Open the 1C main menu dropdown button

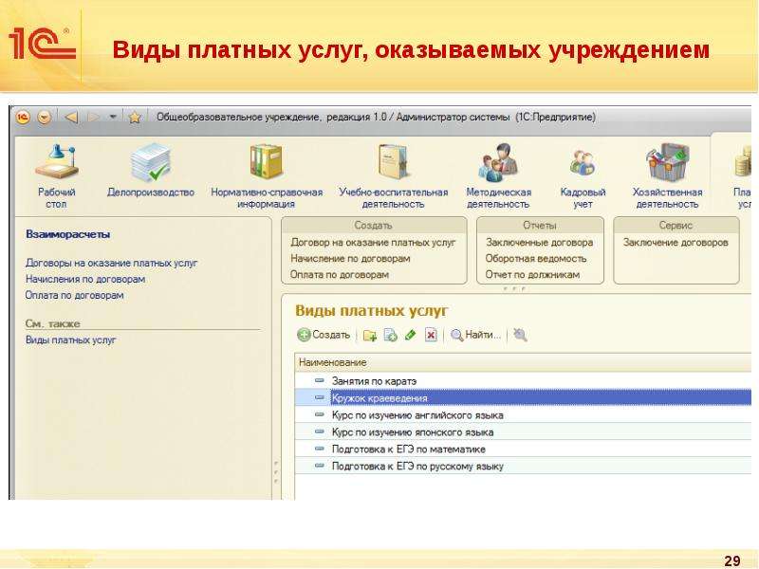pyautogui.click(x=44, y=117)
